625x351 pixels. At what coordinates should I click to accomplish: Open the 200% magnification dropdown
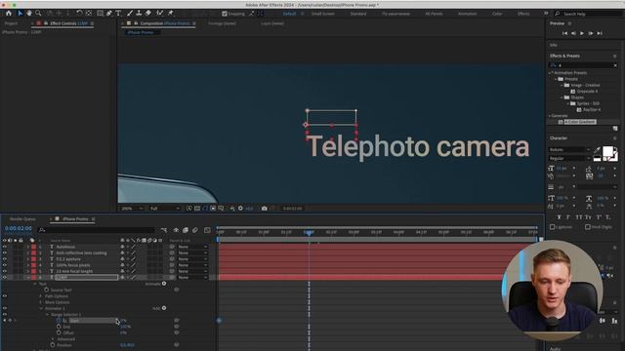pos(132,208)
